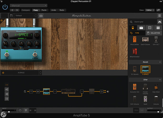Image resolution: width=163 pixels, height=118 pixels.
Task: Open the View Editor dropdown
Action: 150,10
